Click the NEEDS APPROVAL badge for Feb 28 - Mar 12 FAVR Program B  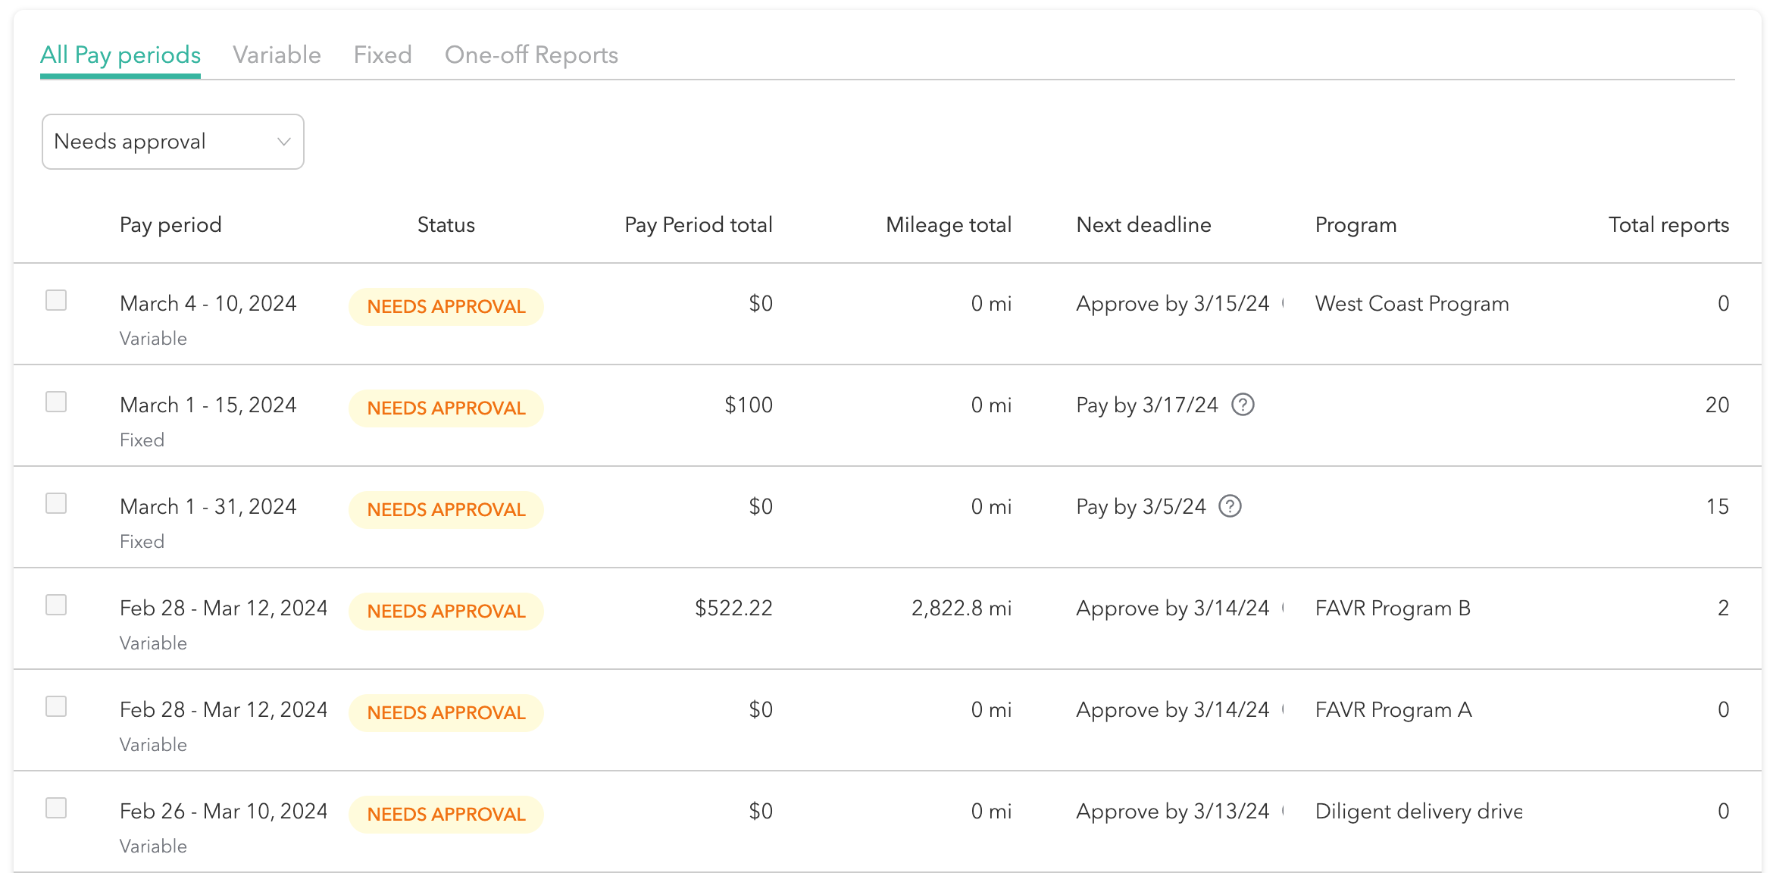446,611
